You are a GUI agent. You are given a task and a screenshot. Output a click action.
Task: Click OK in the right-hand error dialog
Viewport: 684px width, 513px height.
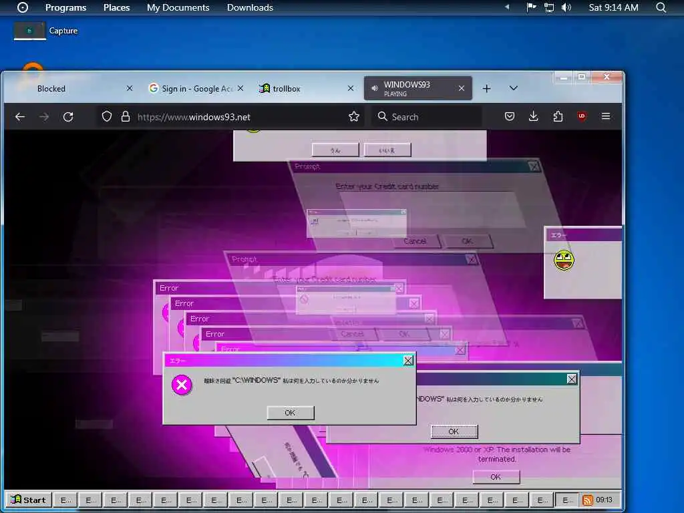tap(454, 432)
